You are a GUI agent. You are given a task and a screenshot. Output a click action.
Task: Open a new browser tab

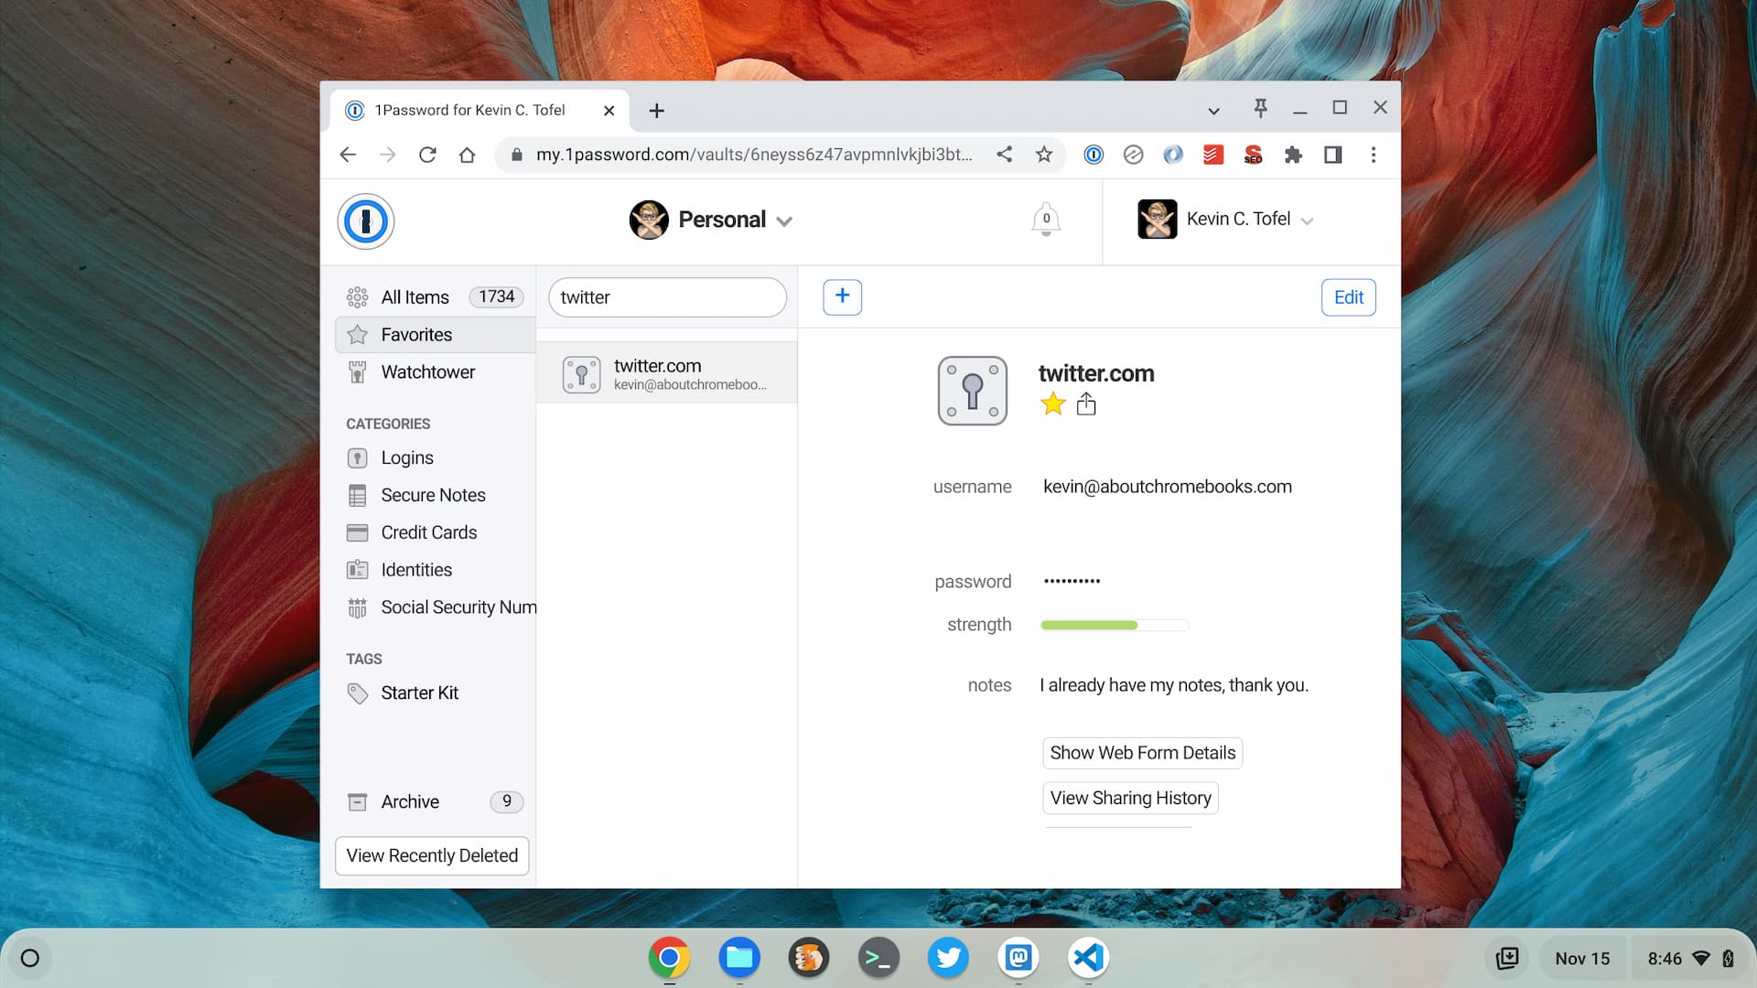(x=656, y=111)
